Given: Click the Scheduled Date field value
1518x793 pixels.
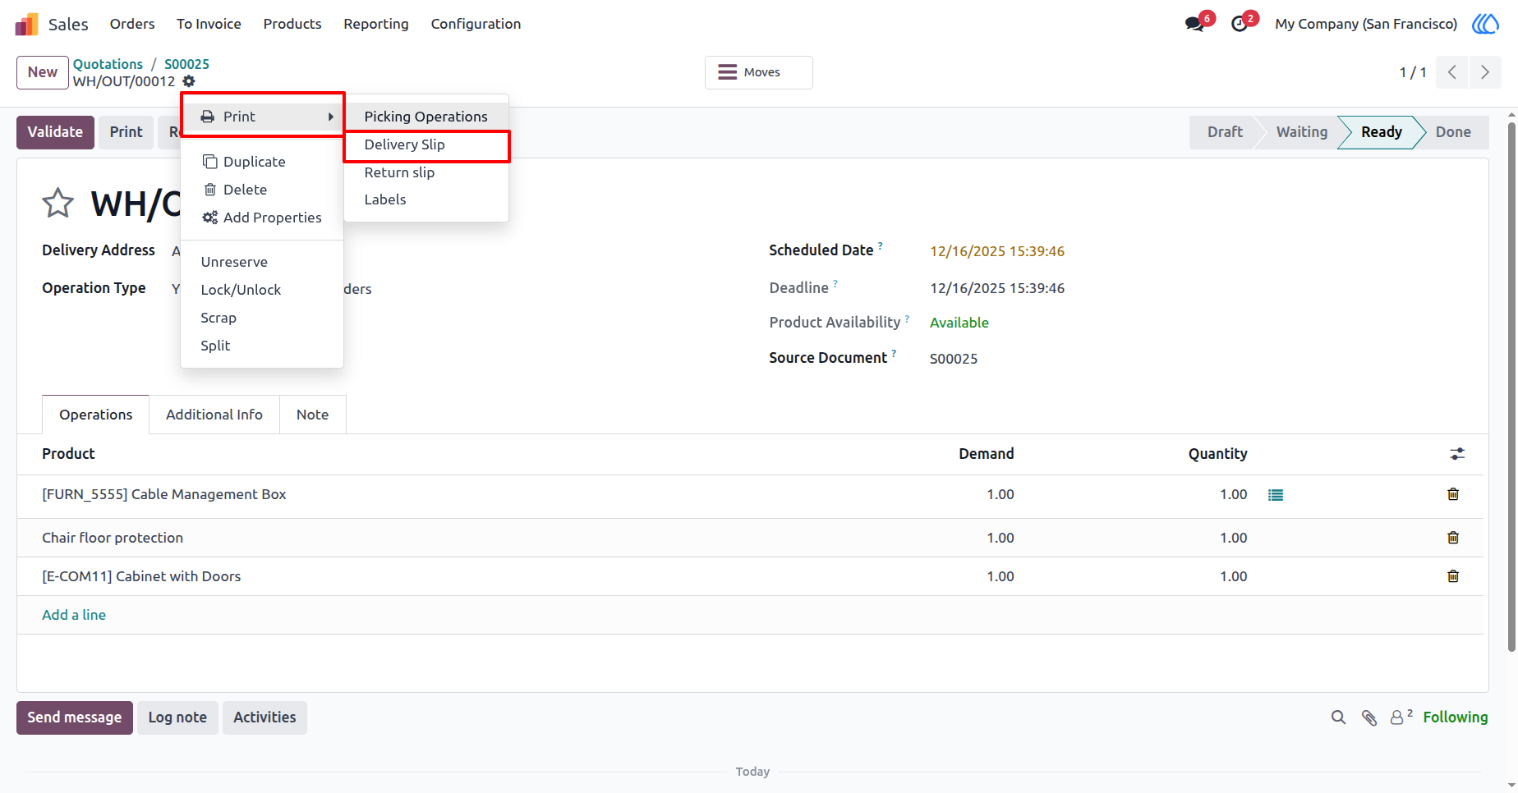Looking at the screenshot, I should point(997,251).
